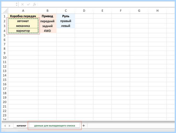Click the вариатор cell
The height and width of the screenshot is (133, 176).
click(x=23, y=31)
